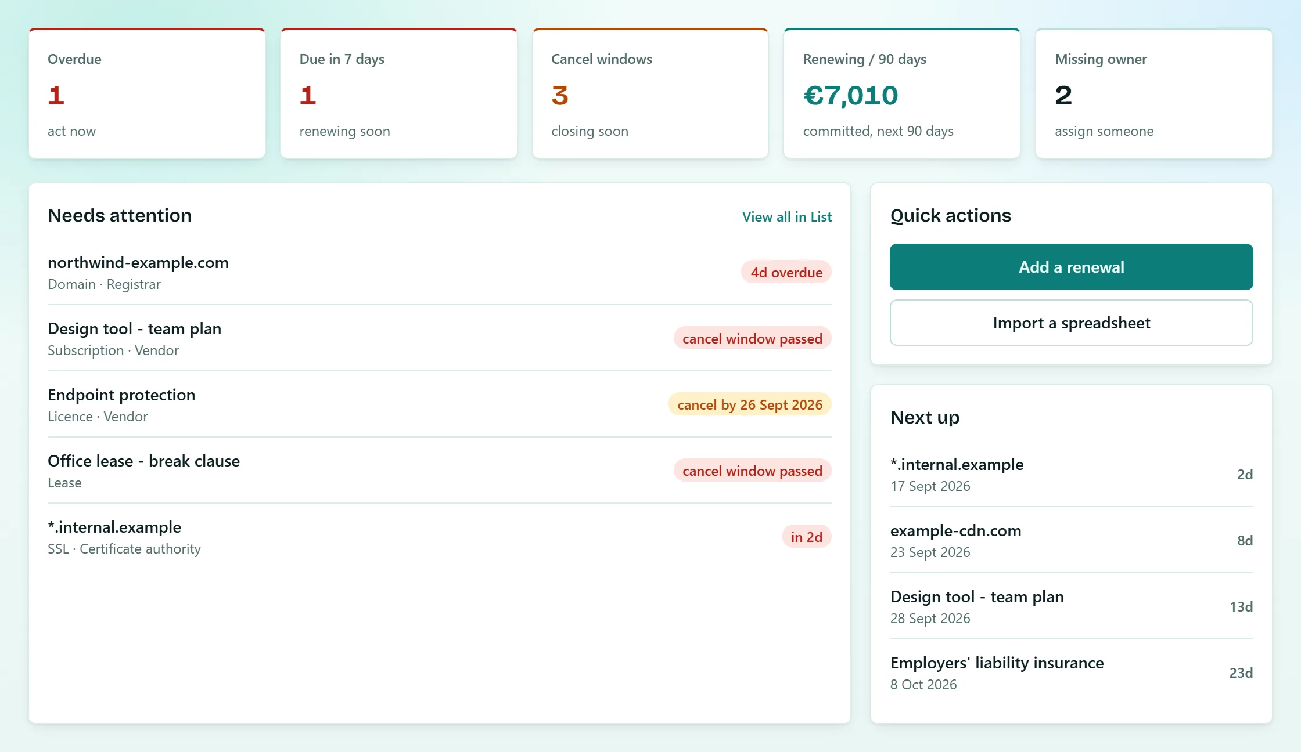Click the €7,010 committed amount
Screen dimensions: 1301x752
click(850, 95)
